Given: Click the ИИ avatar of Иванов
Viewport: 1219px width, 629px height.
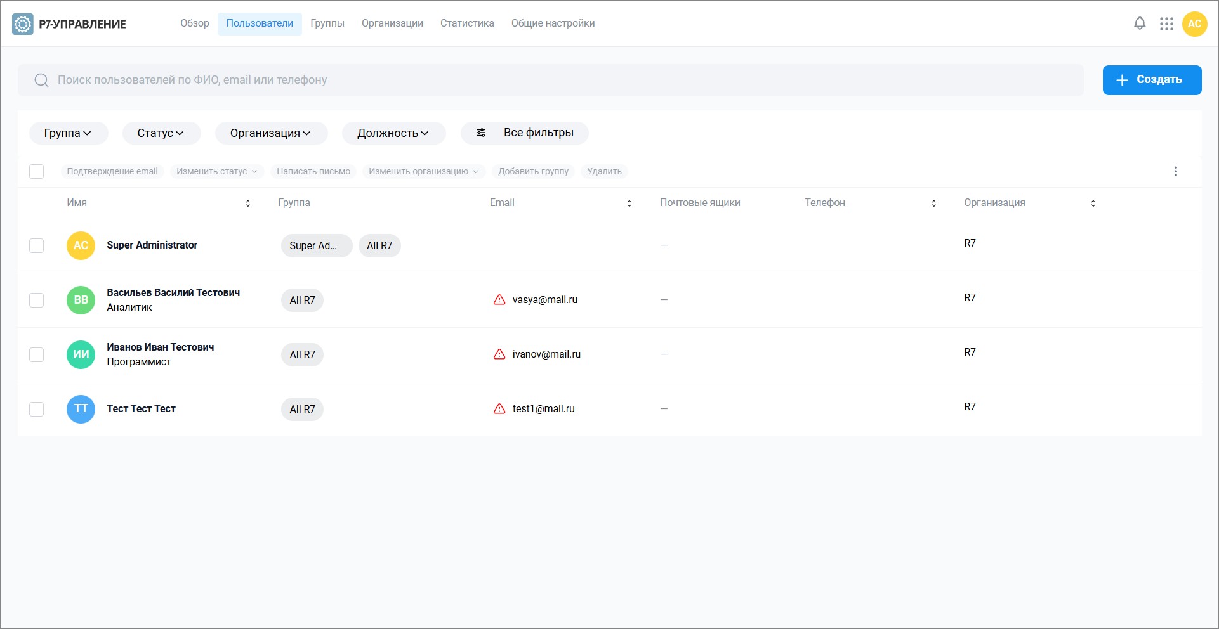Looking at the screenshot, I should pyautogui.click(x=81, y=354).
